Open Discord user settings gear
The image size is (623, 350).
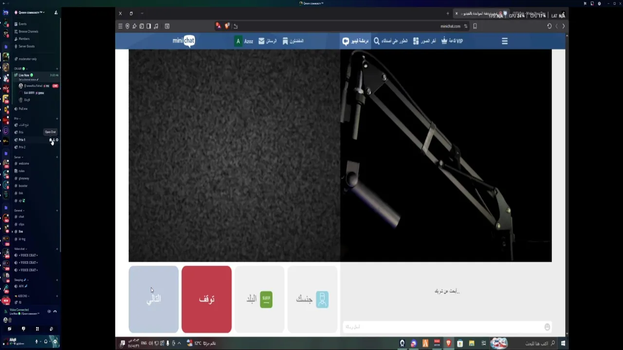point(55,342)
